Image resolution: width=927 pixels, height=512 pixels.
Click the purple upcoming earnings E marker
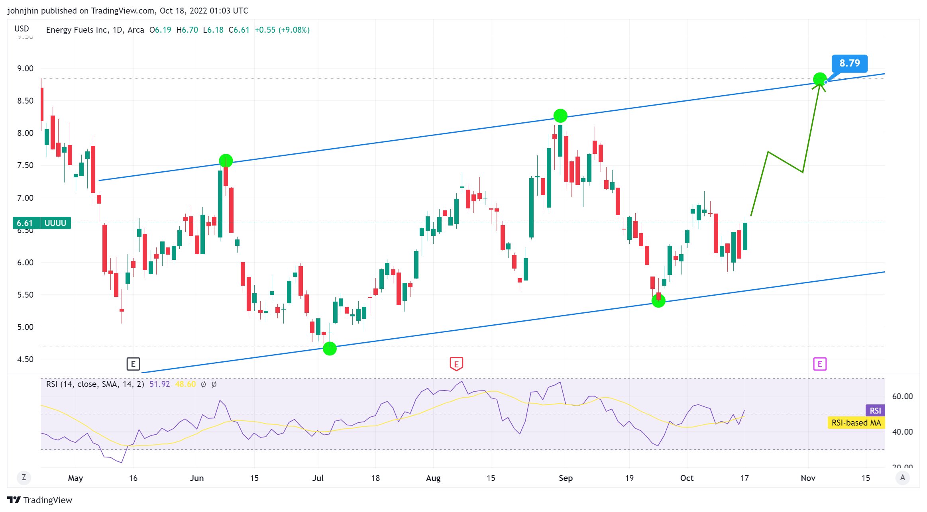819,364
